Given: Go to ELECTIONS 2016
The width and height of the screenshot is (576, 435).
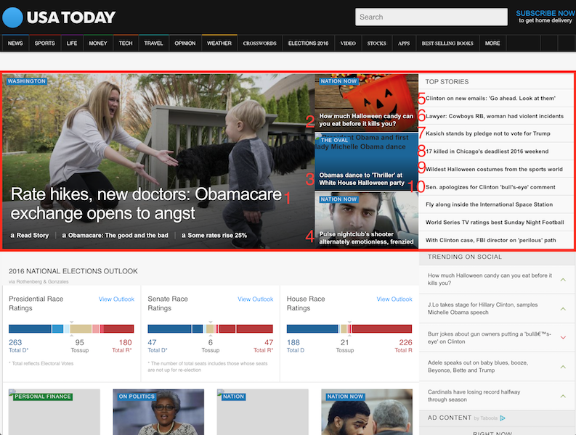Looking at the screenshot, I should (308, 43).
